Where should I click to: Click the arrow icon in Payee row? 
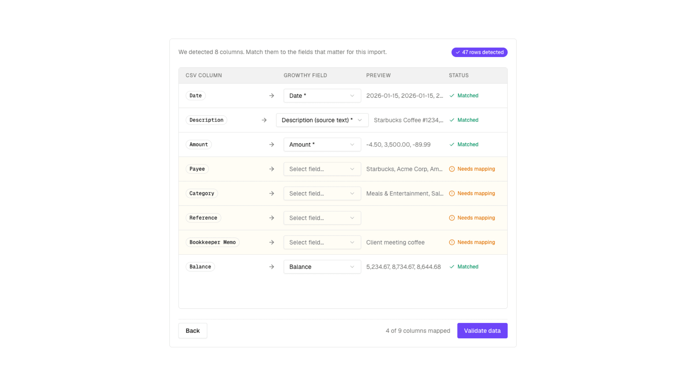271,169
